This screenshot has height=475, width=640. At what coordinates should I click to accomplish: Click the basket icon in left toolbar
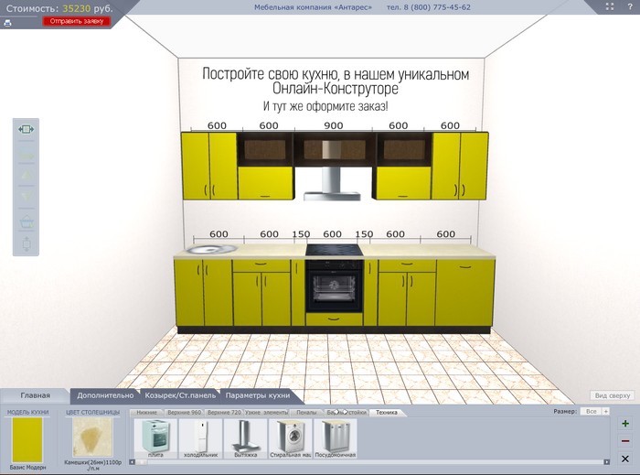26,222
